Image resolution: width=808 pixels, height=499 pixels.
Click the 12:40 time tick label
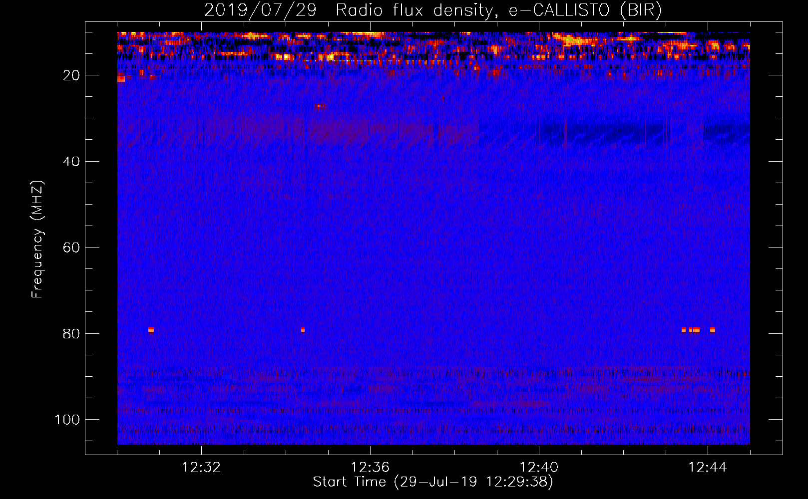(x=539, y=468)
